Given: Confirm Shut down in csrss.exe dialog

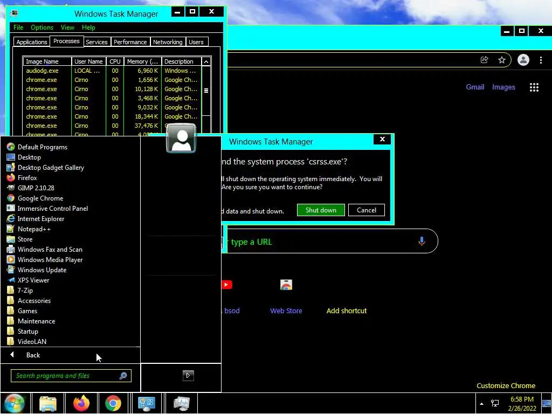Looking at the screenshot, I should coord(321,210).
